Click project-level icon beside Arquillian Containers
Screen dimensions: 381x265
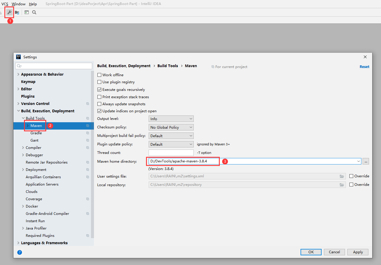87,177
